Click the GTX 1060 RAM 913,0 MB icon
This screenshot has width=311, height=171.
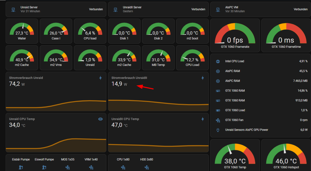(x=218, y=101)
